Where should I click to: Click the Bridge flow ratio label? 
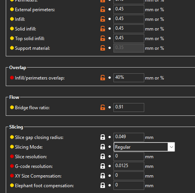[x=32, y=108]
